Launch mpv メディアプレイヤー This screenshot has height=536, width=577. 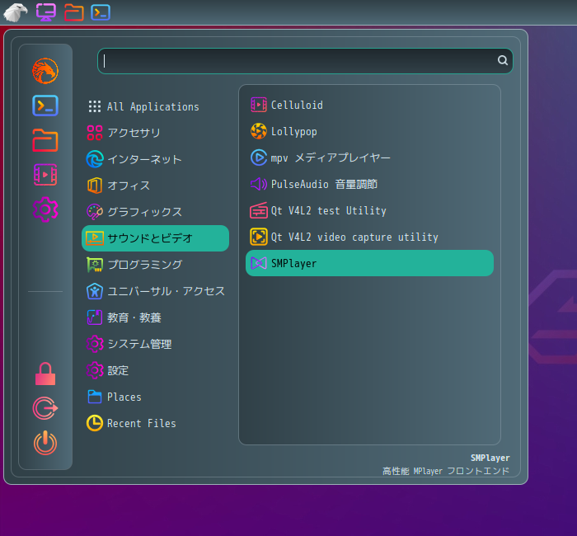tap(369, 158)
